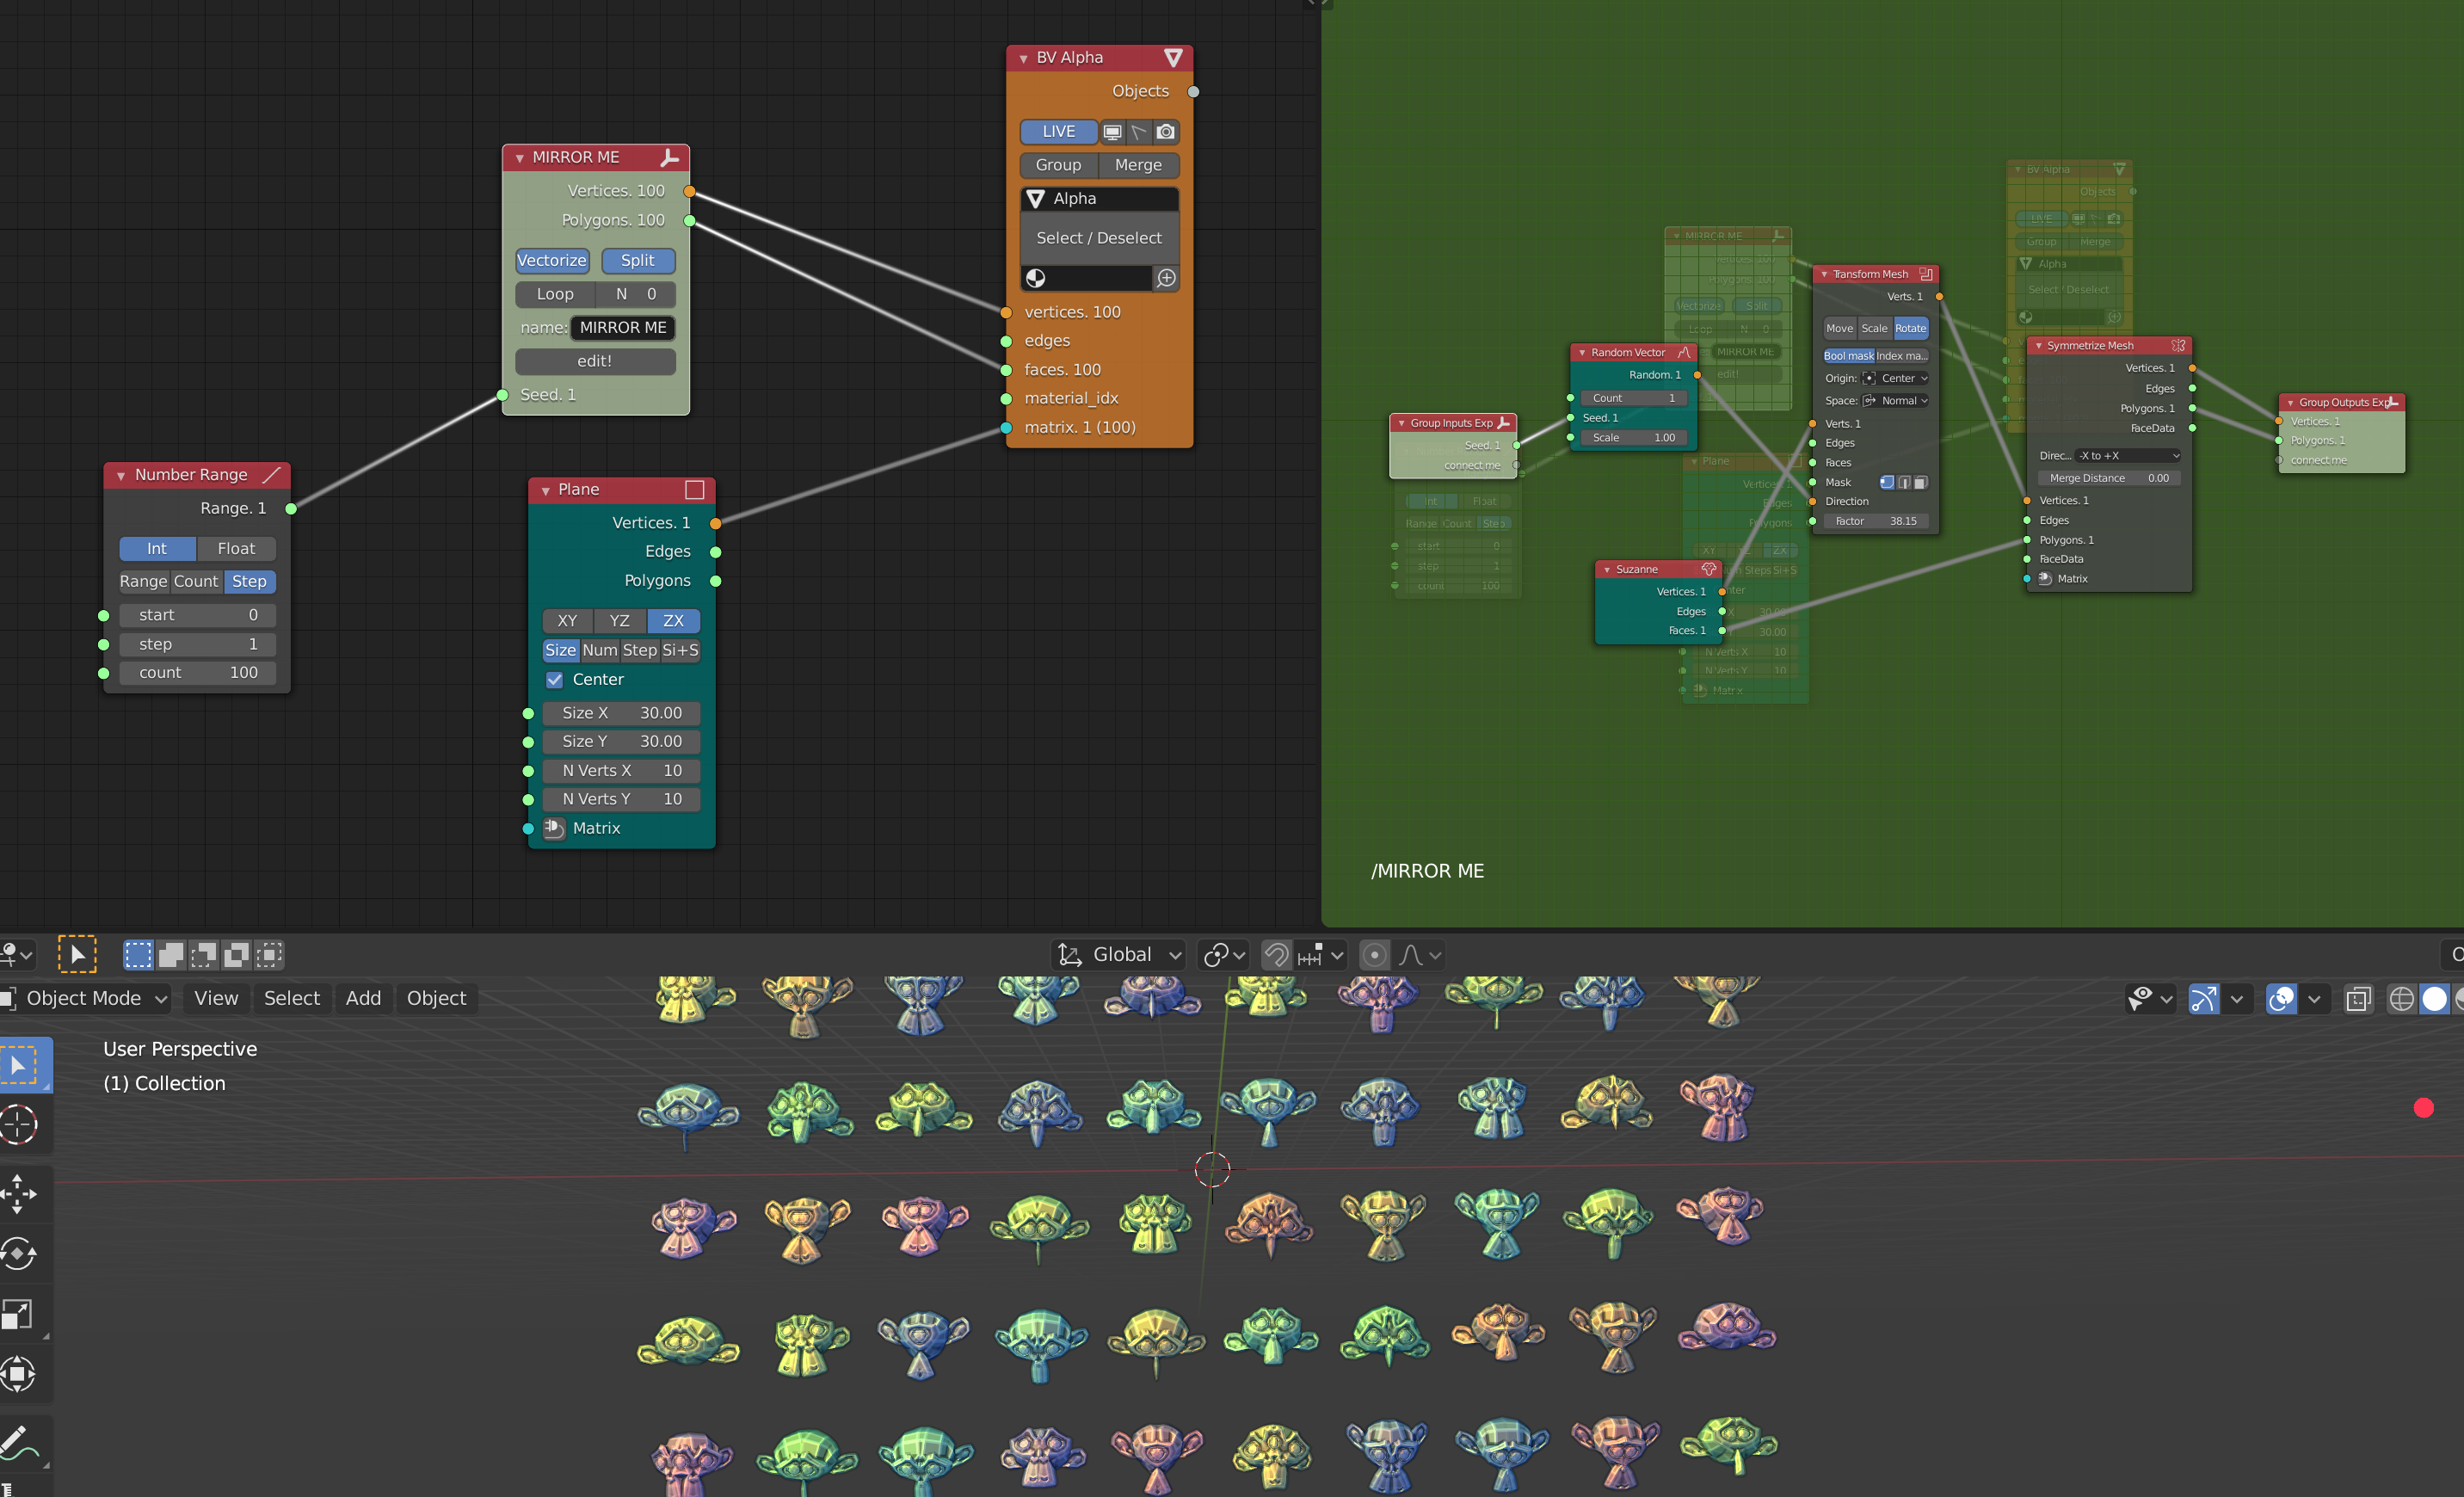Click the proportional editing icon in viewport header
This screenshot has height=1497, width=2464.
pyautogui.click(x=1375, y=954)
